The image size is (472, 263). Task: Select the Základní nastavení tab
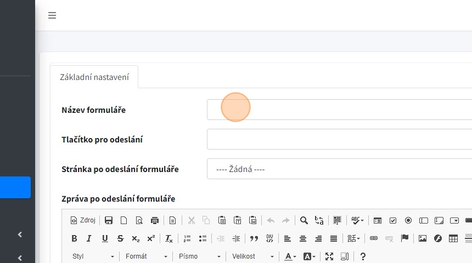(94, 77)
